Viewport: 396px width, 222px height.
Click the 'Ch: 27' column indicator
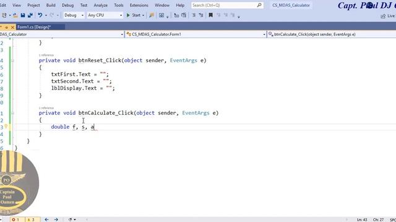[378, 220]
